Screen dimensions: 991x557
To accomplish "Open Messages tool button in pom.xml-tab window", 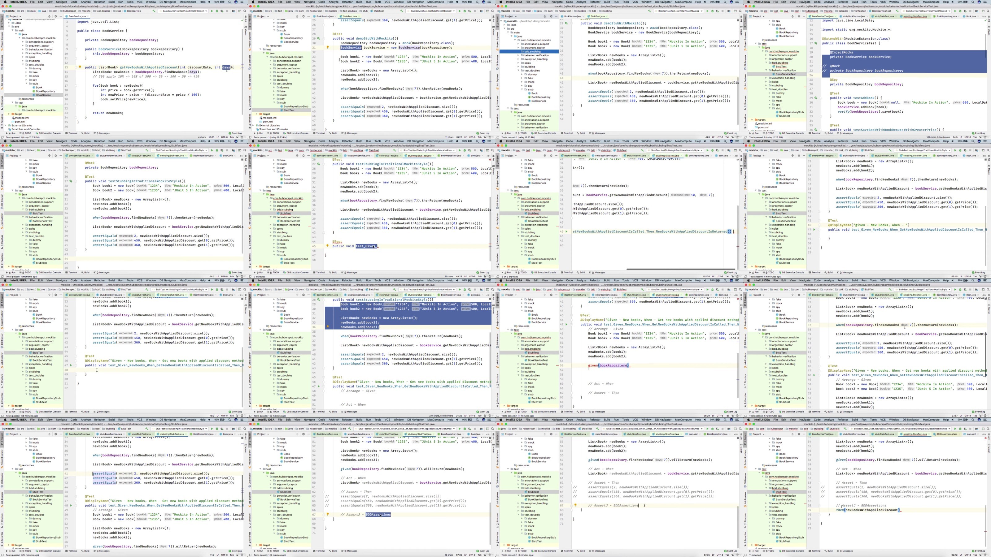I will click(597, 551).
